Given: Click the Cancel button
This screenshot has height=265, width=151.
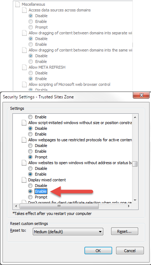Looking at the screenshot, I should tap(130, 250).
